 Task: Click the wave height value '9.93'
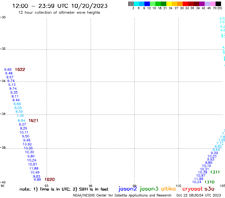click(211, 159)
